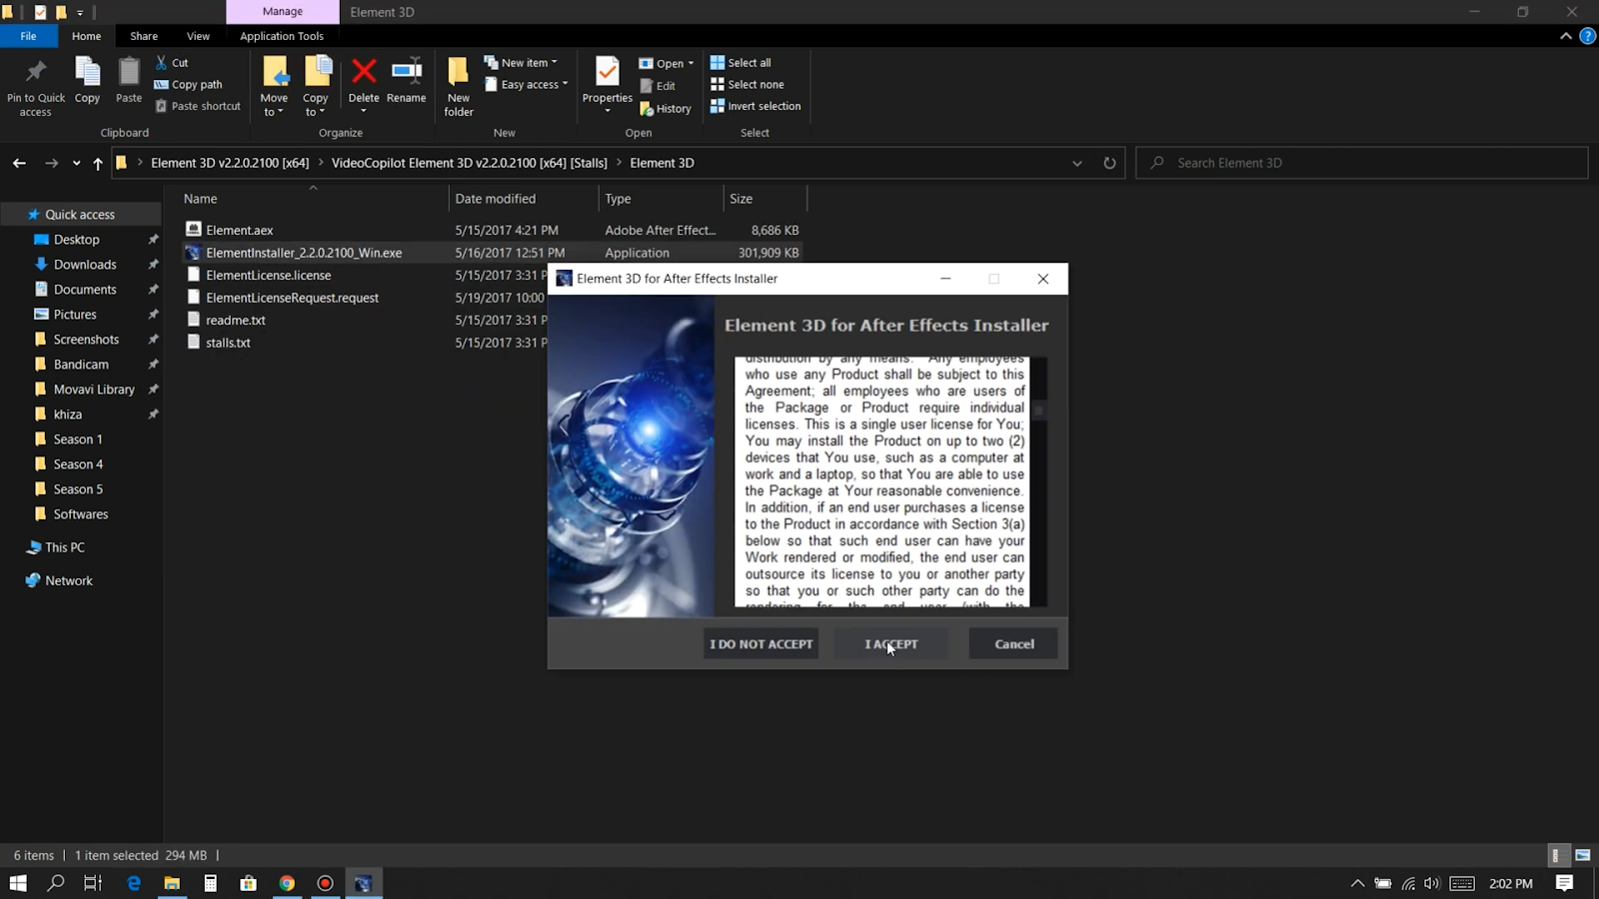Switch to large icons view in status bar
The width and height of the screenshot is (1599, 899).
tap(1583, 855)
